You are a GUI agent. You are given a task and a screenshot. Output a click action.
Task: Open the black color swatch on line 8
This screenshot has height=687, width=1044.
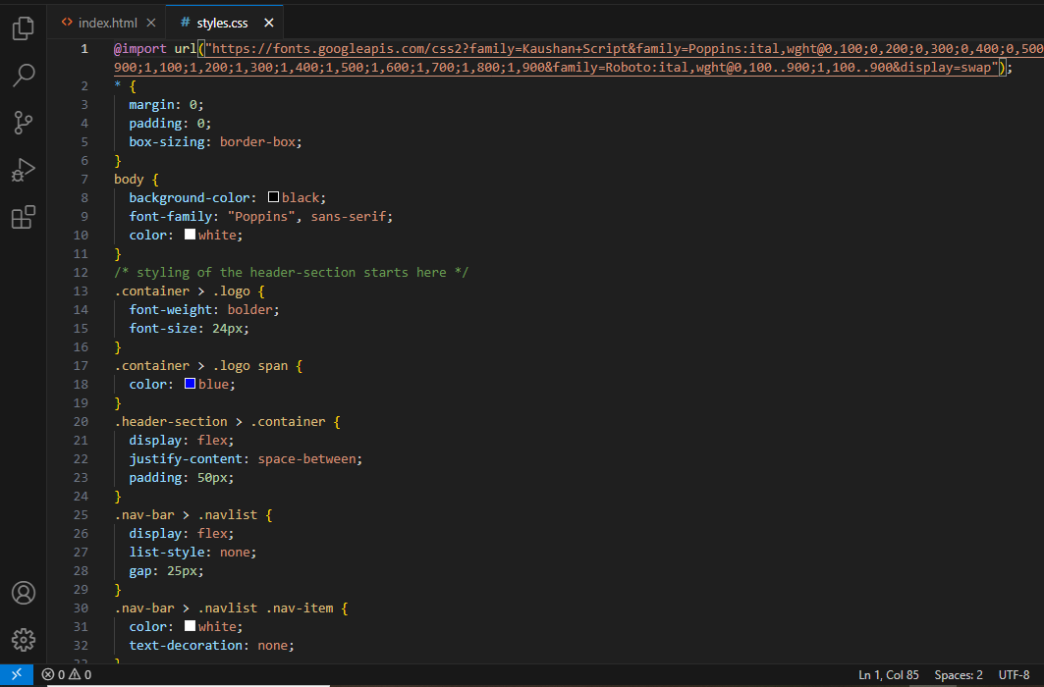click(x=273, y=197)
